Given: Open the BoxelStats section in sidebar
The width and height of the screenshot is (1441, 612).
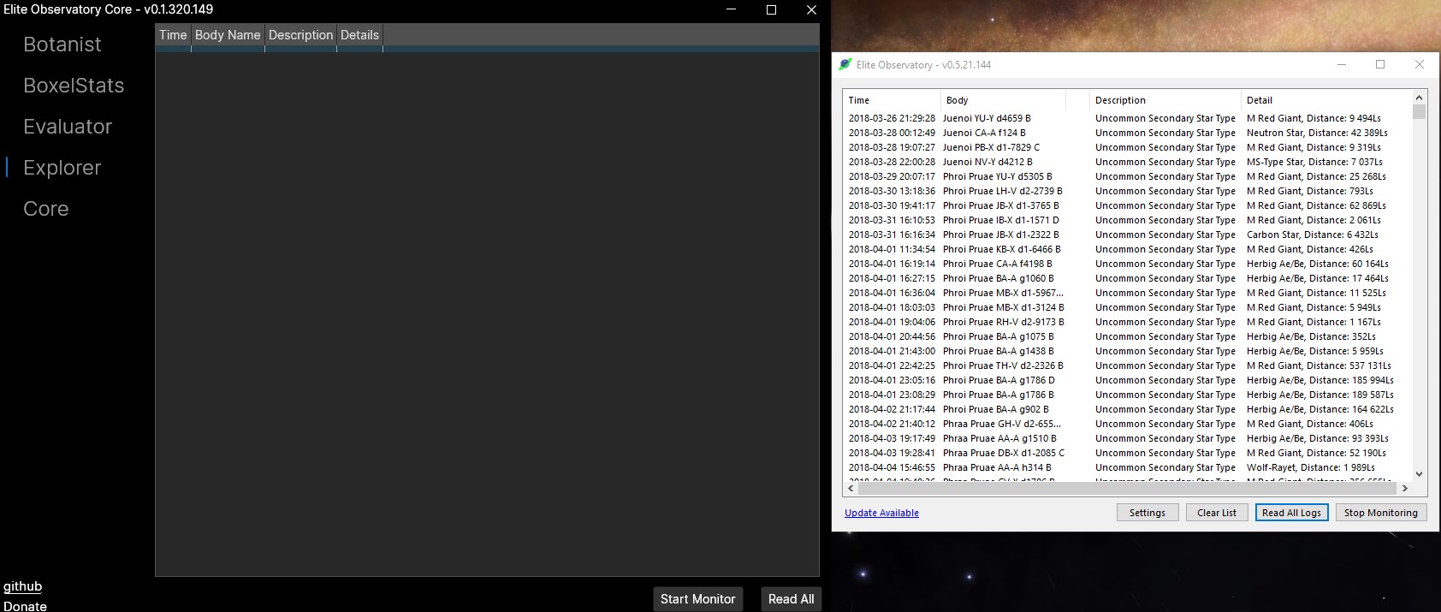Looking at the screenshot, I should (x=74, y=86).
